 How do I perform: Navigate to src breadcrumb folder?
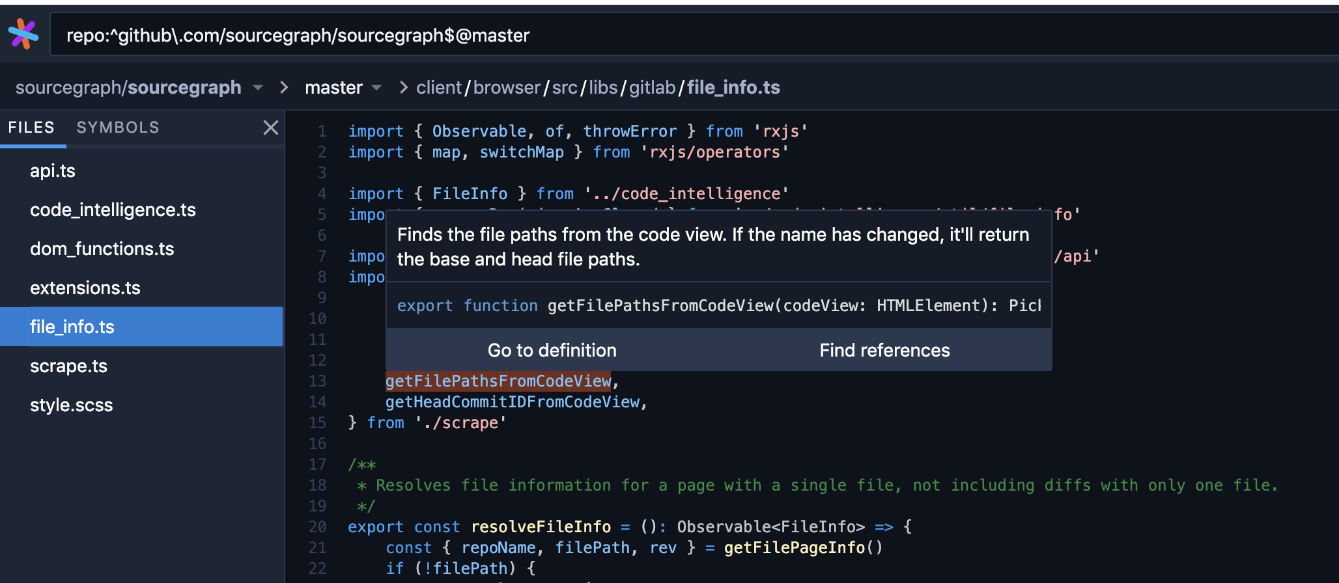[565, 87]
